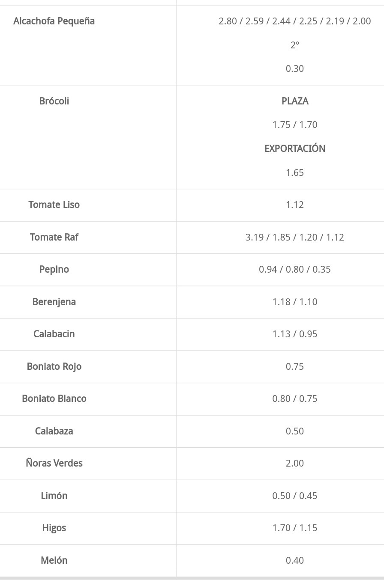Click the Boniato Rojo label

(x=54, y=366)
